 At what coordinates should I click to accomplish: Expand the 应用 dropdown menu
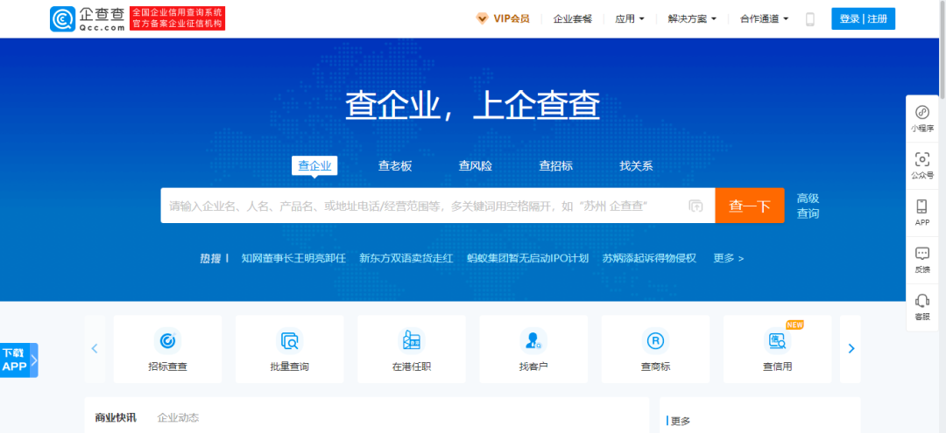(x=630, y=18)
